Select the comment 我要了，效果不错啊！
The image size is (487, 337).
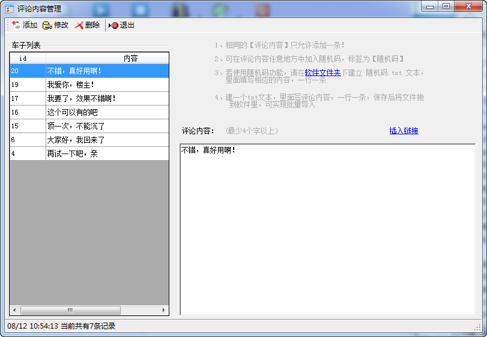tap(107, 98)
